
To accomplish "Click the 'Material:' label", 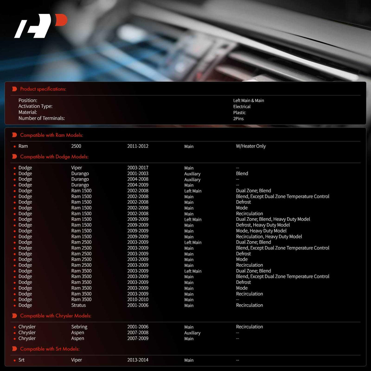I will [28, 112].
